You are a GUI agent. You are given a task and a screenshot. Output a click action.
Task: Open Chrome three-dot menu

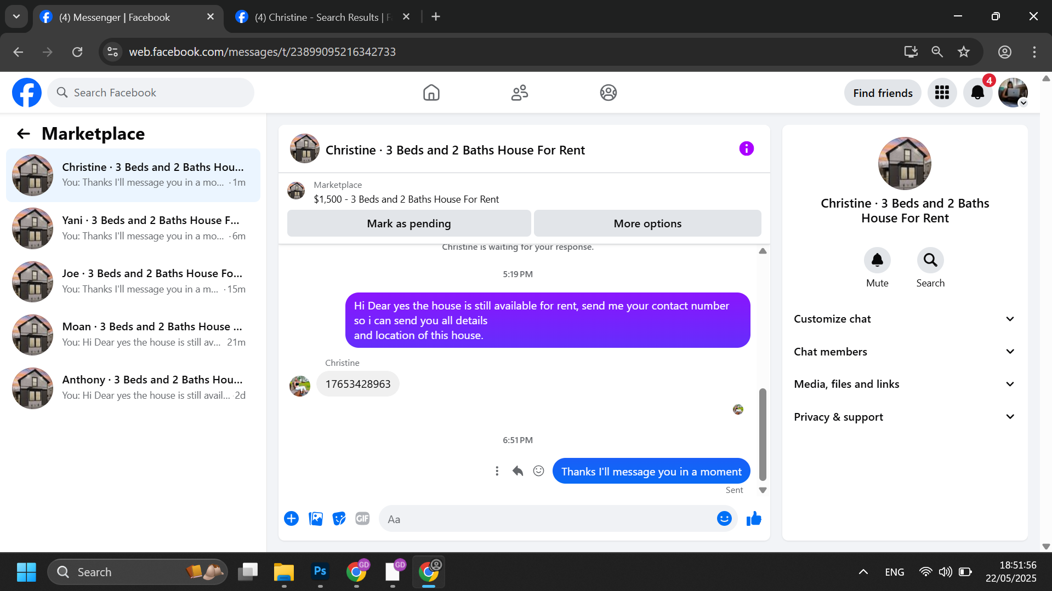[1034, 51]
